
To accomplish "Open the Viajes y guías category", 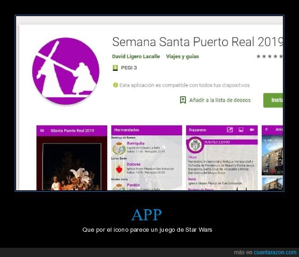I will [x=182, y=57].
